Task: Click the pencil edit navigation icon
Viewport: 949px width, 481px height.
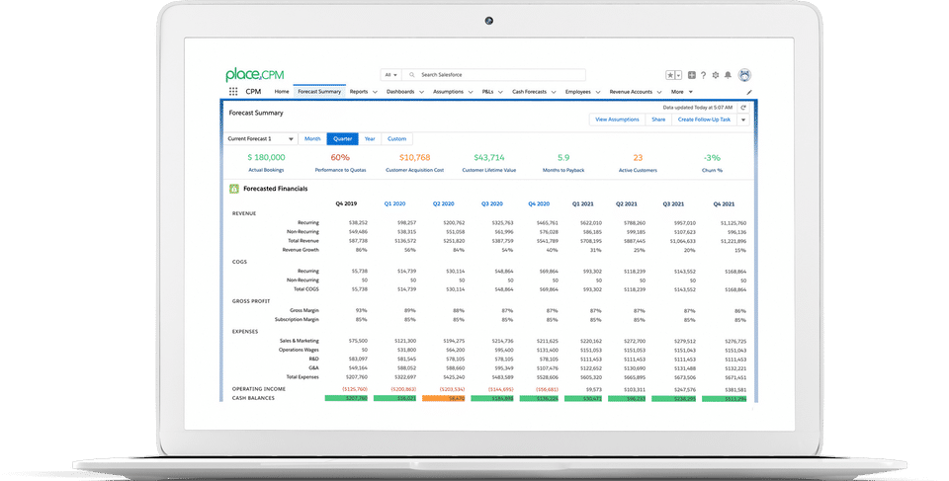Action: click(x=749, y=93)
